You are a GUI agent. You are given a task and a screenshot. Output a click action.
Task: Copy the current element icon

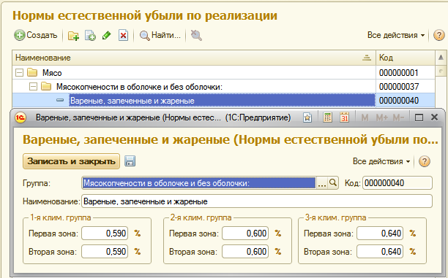[90, 36]
